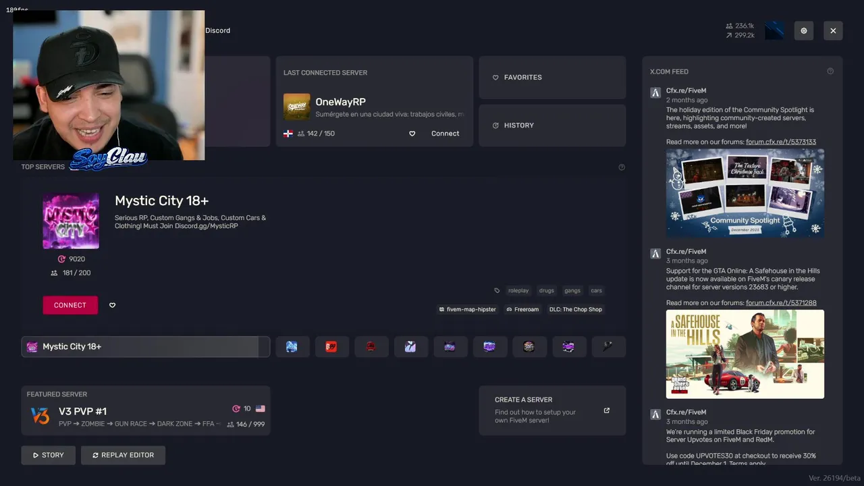Select the cars tag
This screenshot has width=864, height=486.
point(597,291)
